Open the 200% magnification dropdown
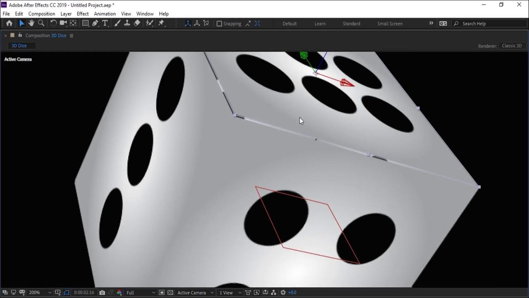Screen dimensions: 529x298 point(40,293)
